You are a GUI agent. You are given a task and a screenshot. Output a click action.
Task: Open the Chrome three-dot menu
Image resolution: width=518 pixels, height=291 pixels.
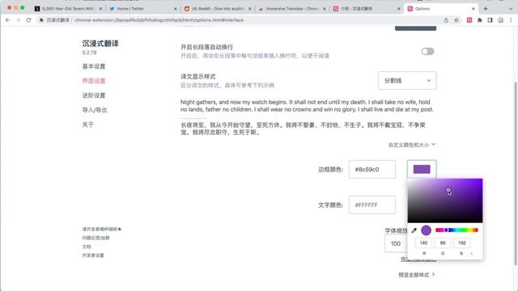(511, 20)
